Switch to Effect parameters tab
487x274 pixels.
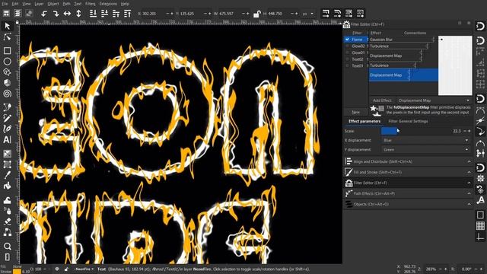click(364, 121)
